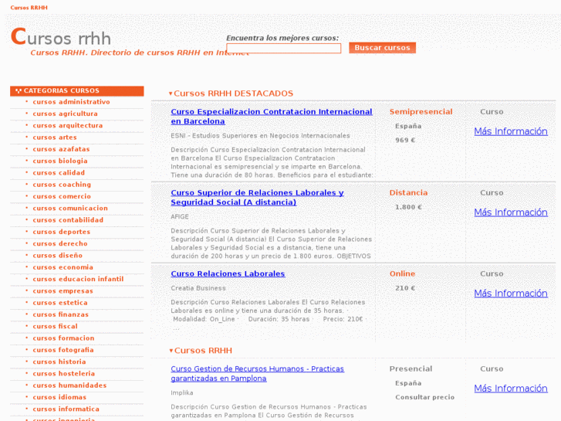The image size is (561, 421).
Task: Open cursos estetica category
Action: click(60, 303)
